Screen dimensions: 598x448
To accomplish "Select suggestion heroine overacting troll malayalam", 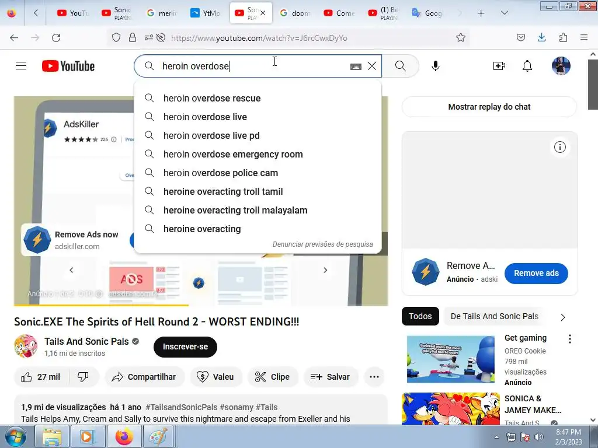I will click(x=258, y=210).
